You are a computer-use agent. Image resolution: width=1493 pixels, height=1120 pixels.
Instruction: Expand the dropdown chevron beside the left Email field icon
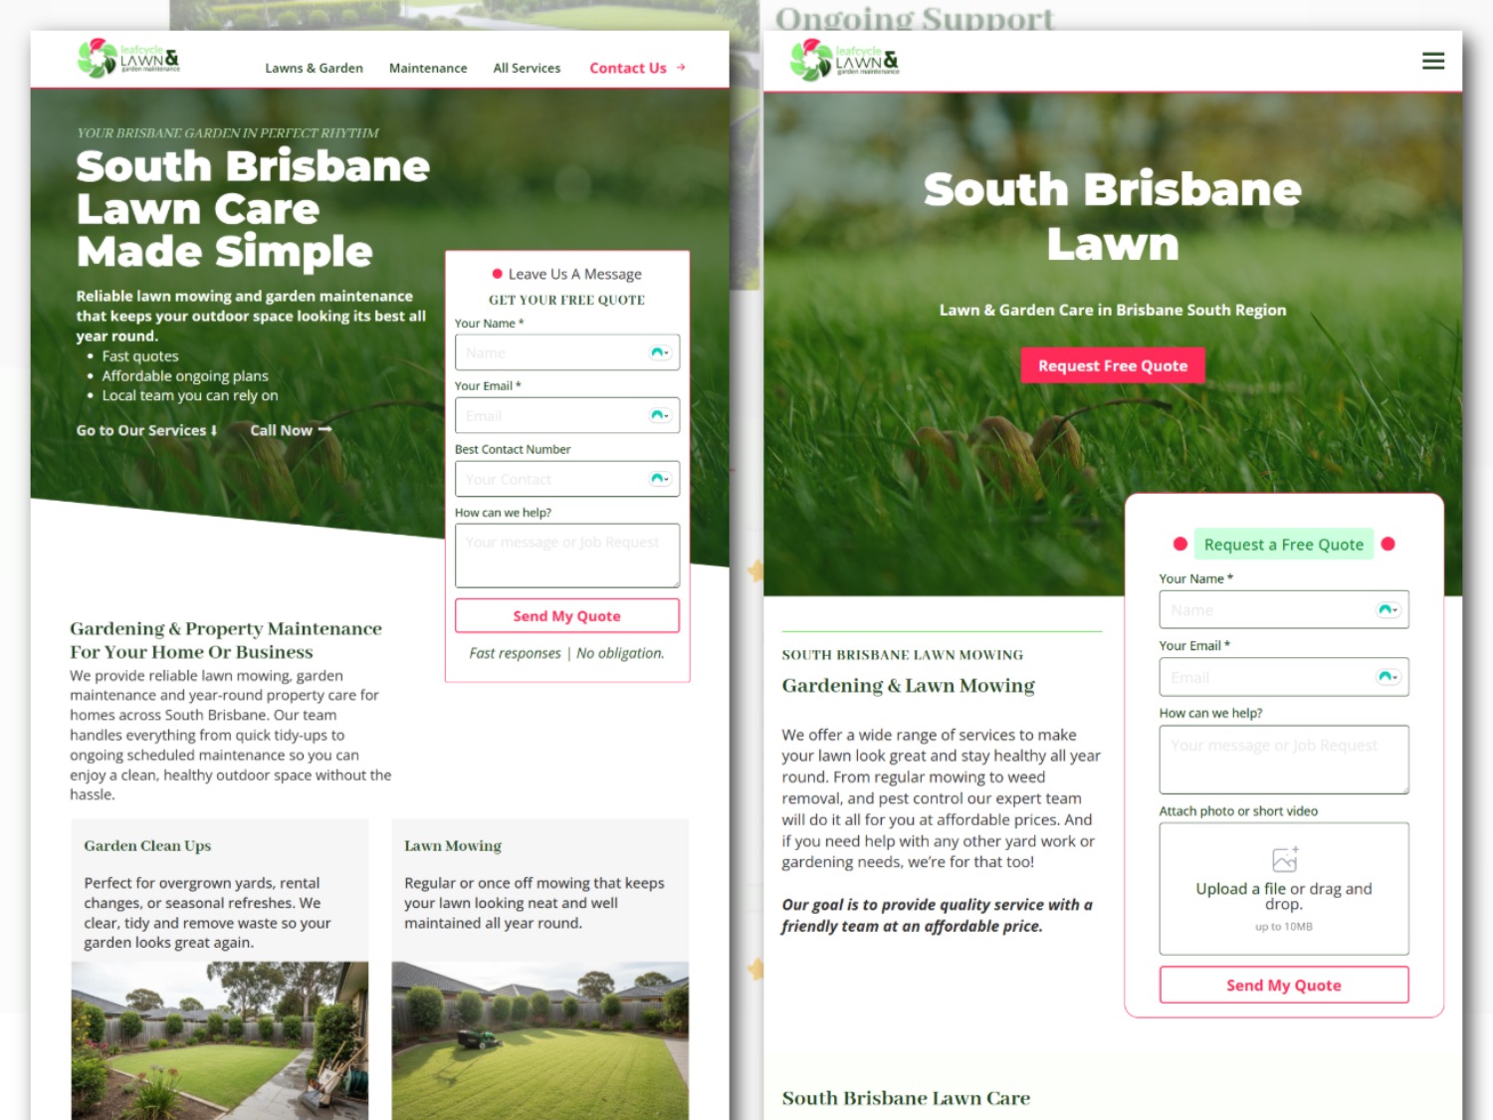[666, 417]
